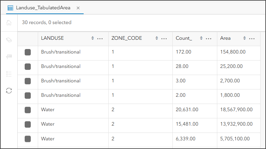Select the row with Count 172.00
This screenshot has width=266, height=149.
[x=28, y=52]
